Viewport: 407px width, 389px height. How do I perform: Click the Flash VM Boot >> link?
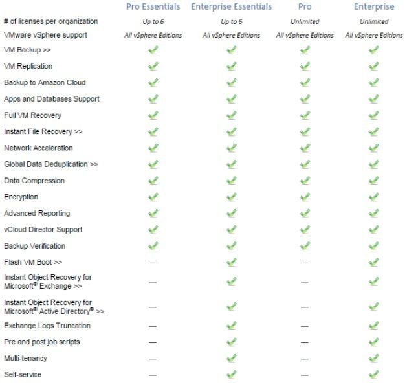click(x=33, y=262)
